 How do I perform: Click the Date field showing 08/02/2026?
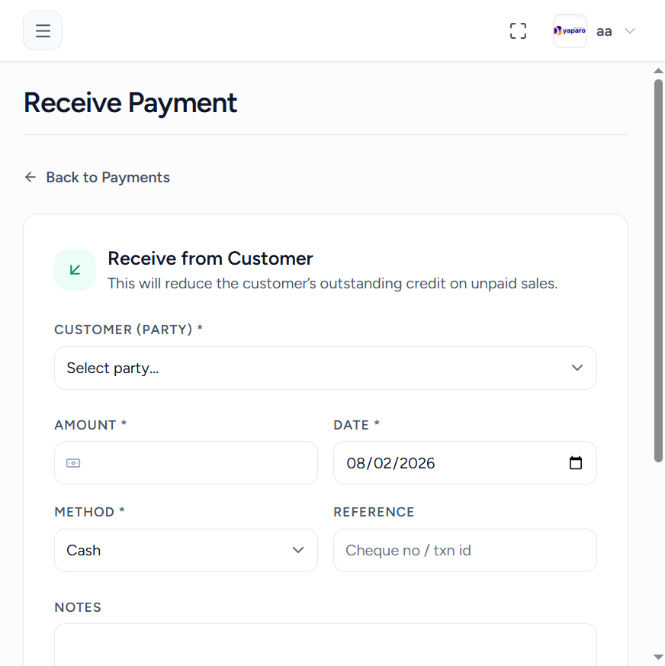[465, 462]
